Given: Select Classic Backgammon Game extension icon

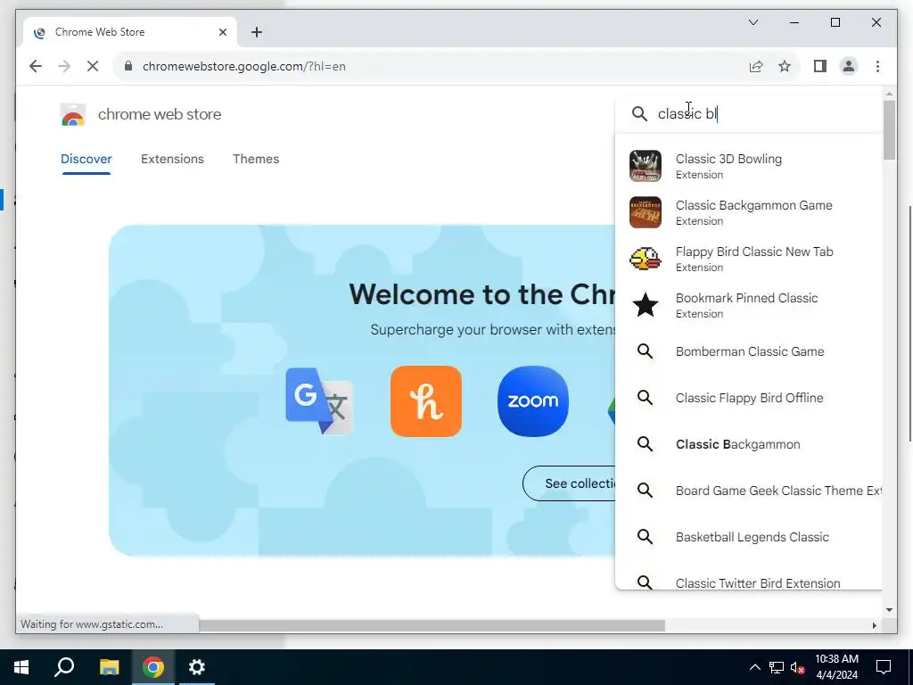Looking at the screenshot, I should pos(646,212).
